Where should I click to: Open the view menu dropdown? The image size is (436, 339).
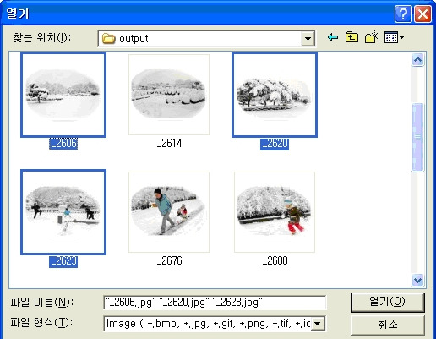394,37
